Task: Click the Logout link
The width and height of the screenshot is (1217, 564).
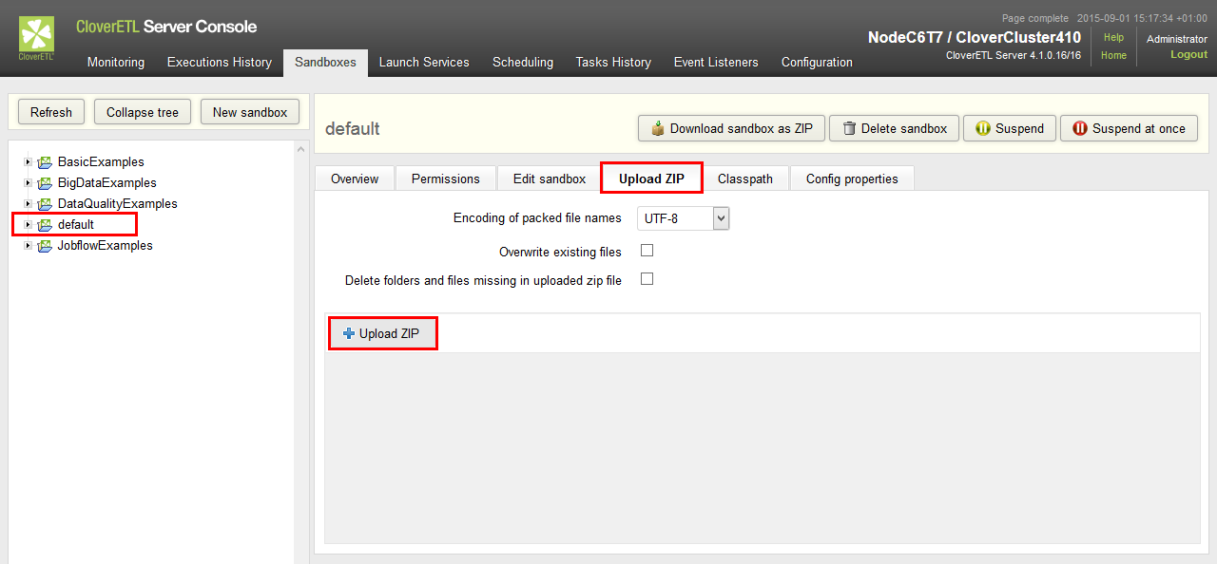Action: pyautogui.click(x=1188, y=55)
